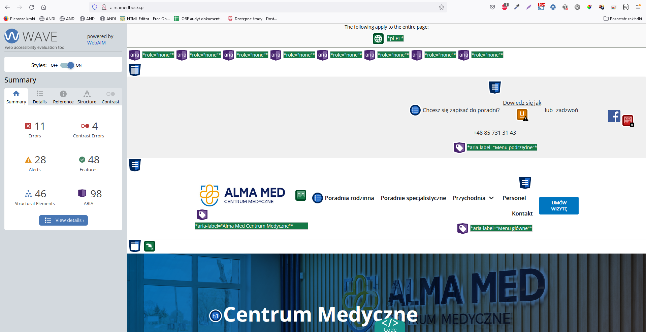The height and width of the screenshot is (332, 646).
Task: Open the browser hamburger menu
Action: point(638,7)
